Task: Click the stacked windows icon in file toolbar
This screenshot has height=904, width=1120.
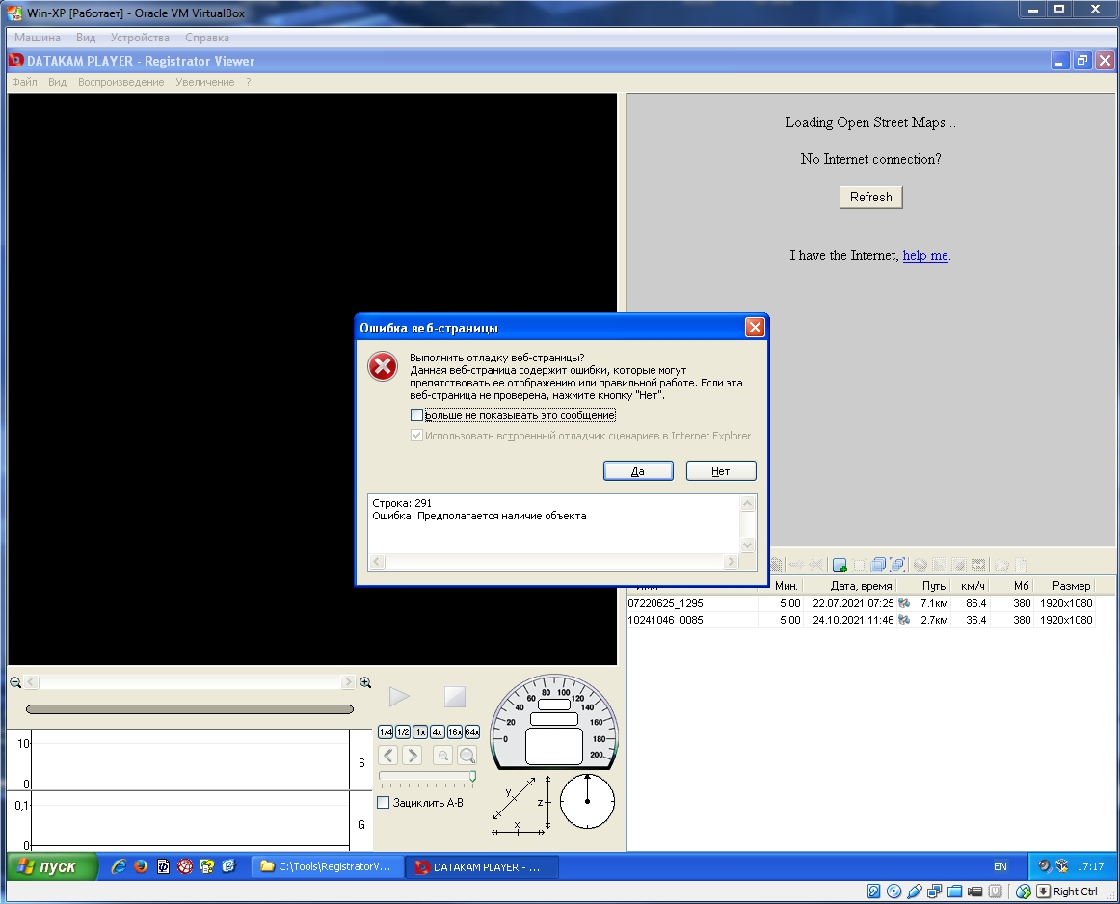Action: click(878, 565)
